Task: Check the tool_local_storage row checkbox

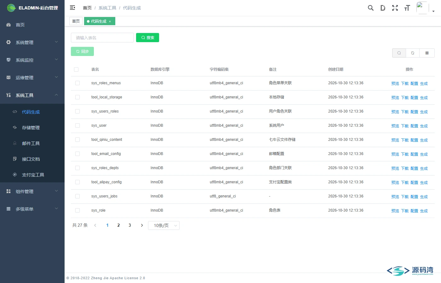Action: [x=77, y=97]
